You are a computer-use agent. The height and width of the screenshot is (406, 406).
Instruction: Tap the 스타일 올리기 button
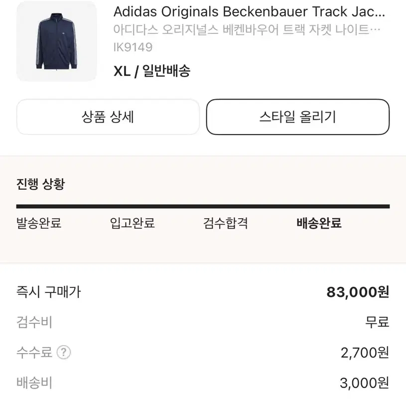[298, 117]
